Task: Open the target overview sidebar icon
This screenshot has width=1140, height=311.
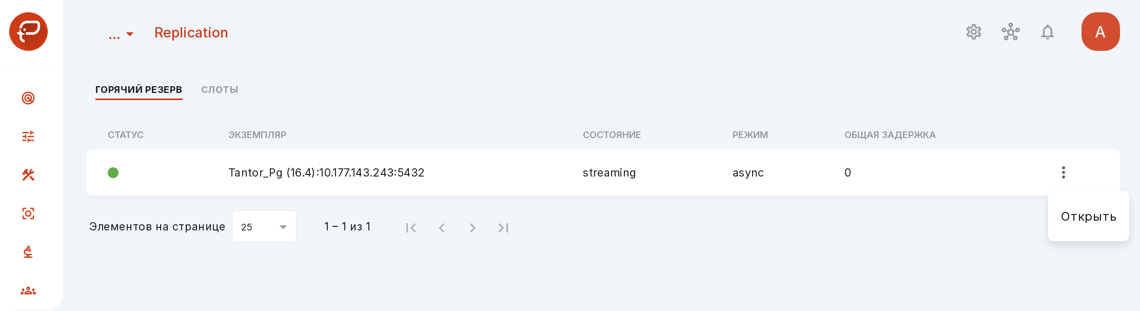Action: 28,98
